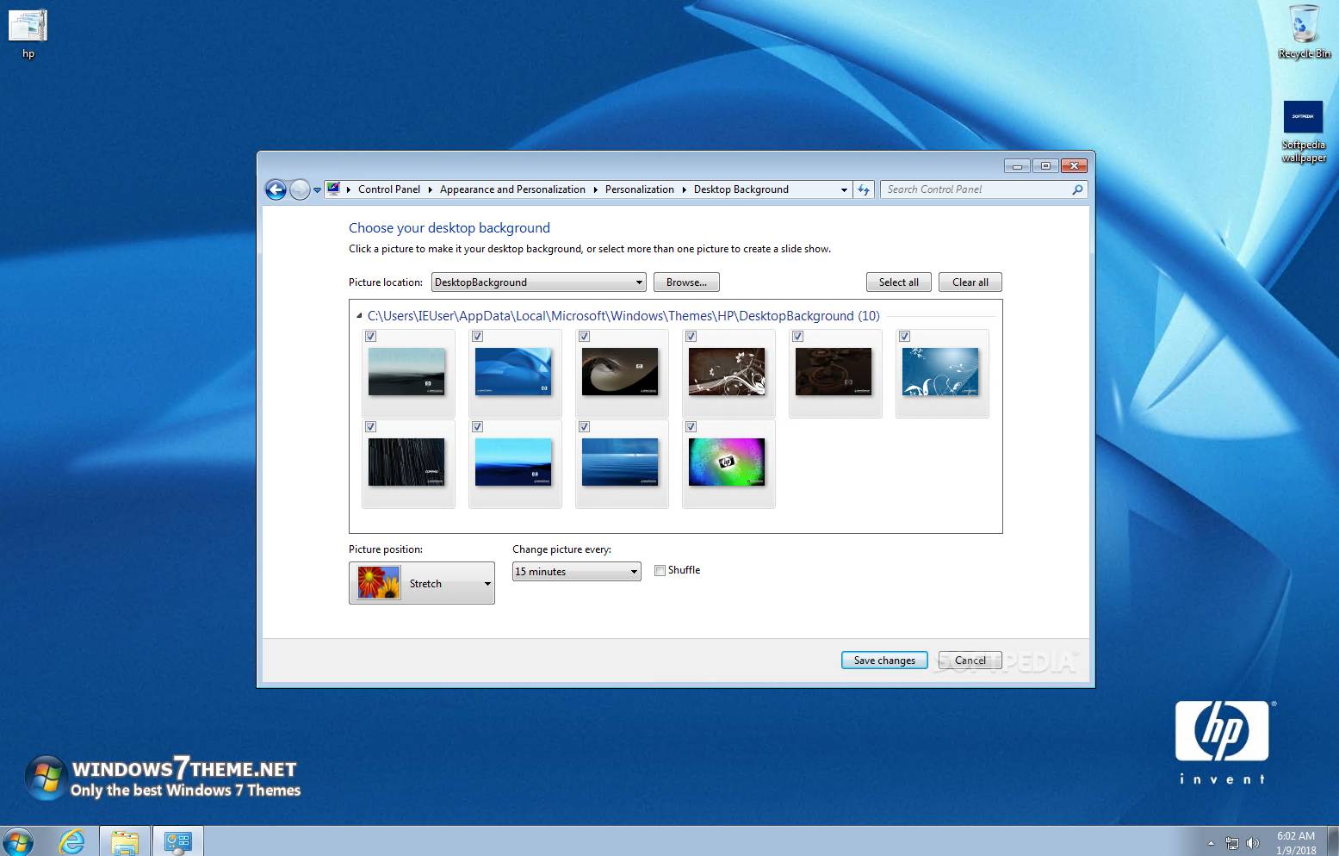
Task: Uncheck the gray misty landscape wallpaper
Action: [371, 337]
